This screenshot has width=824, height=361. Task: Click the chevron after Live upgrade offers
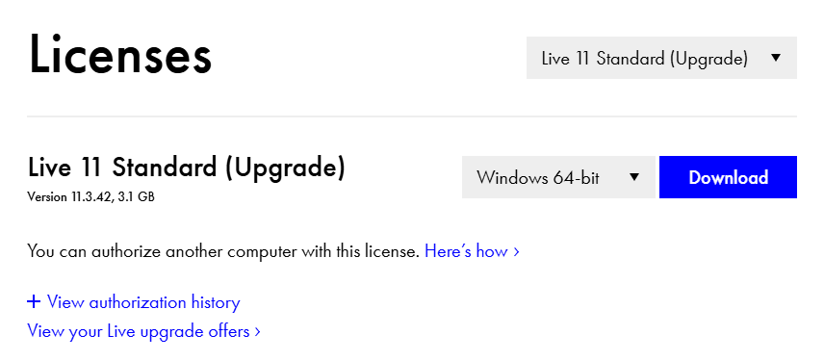(x=258, y=332)
